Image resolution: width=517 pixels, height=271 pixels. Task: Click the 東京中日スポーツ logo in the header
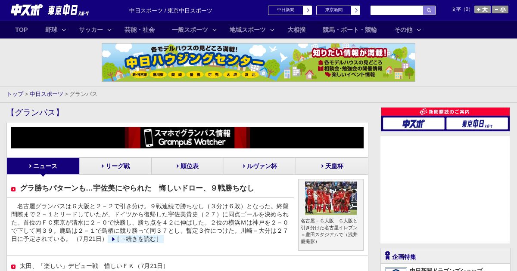pyautogui.click(x=69, y=10)
